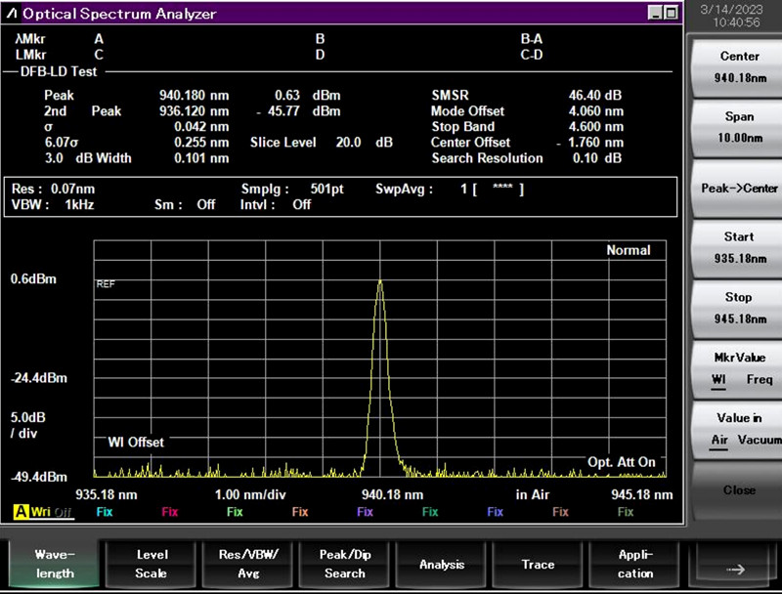The width and height of the screenshot is (782, 594).
Task: Set Value in Vacuum
Action: 760,440
